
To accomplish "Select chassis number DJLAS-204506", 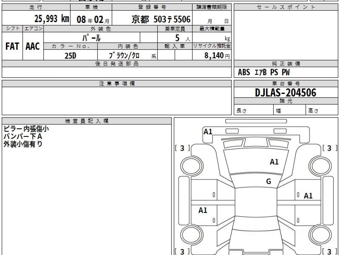I will click(x=286, y=92).
